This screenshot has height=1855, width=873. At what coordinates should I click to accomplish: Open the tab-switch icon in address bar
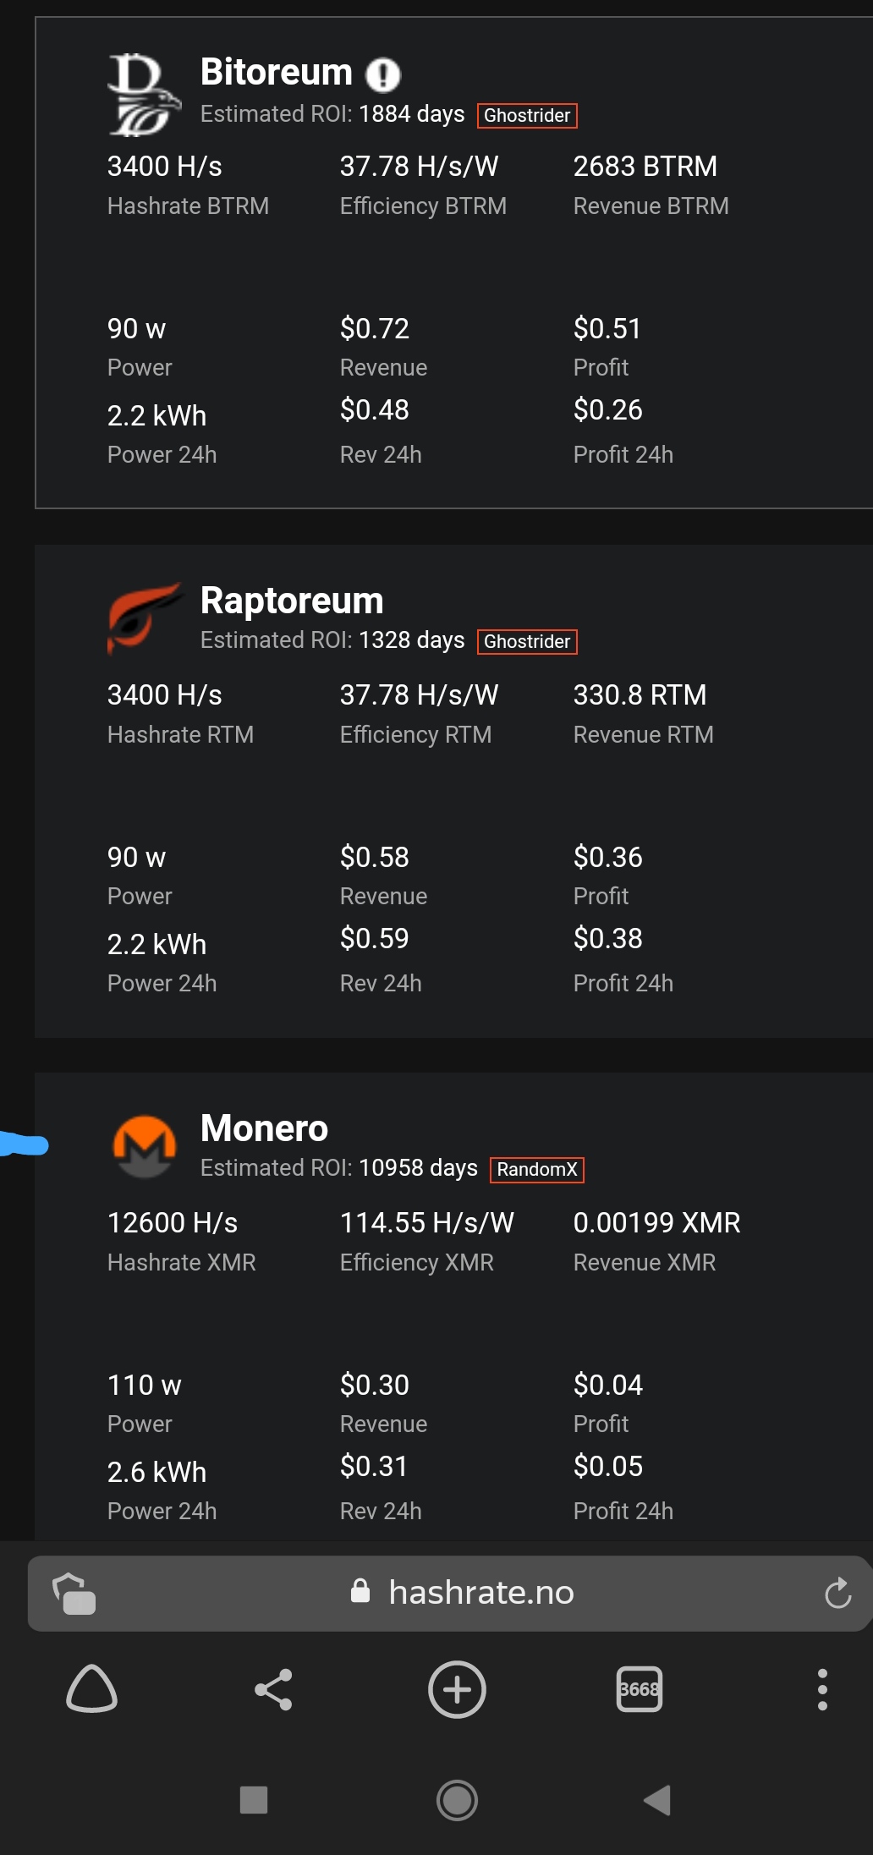point(74,1593)
